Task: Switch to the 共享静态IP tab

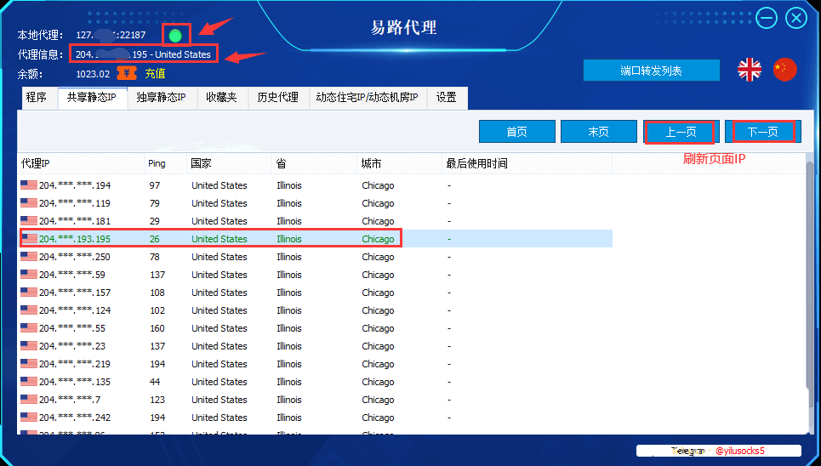Action: 92,98
